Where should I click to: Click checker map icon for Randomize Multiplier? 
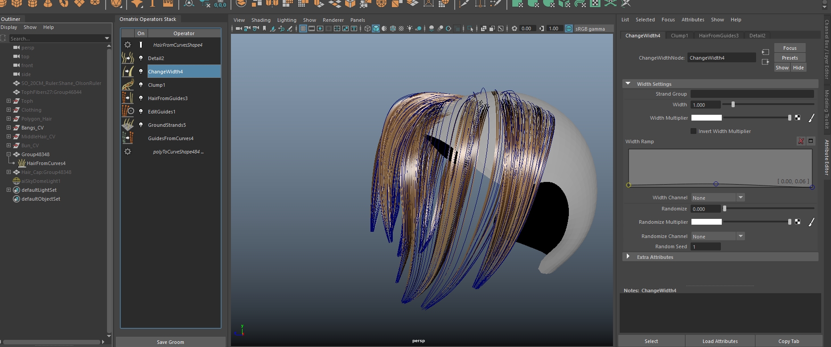tap(798, 222)
